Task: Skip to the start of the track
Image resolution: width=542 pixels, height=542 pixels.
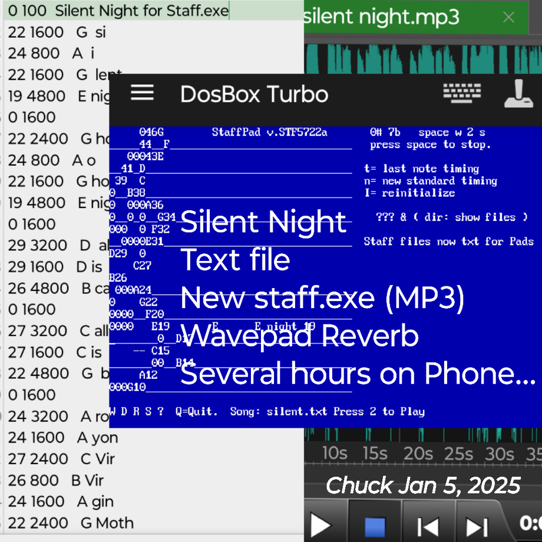Action: [x=428, y=524]
